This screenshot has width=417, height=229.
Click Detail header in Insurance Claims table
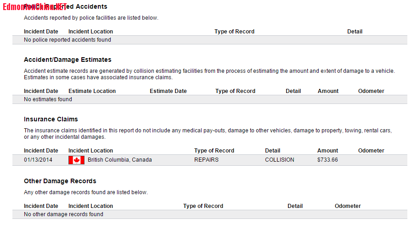coord(273,151)
